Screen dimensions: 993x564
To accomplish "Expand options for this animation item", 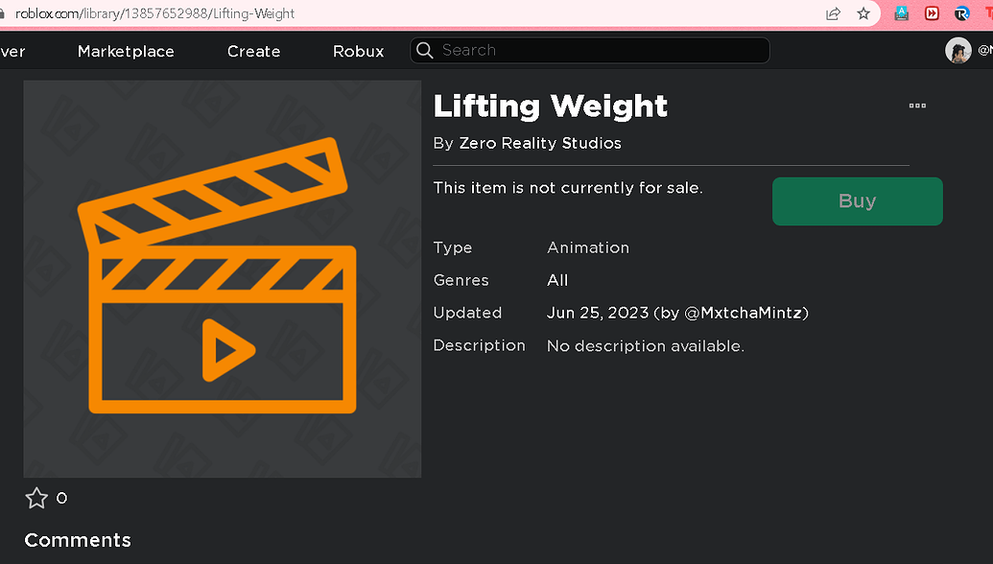I will 916,106.
